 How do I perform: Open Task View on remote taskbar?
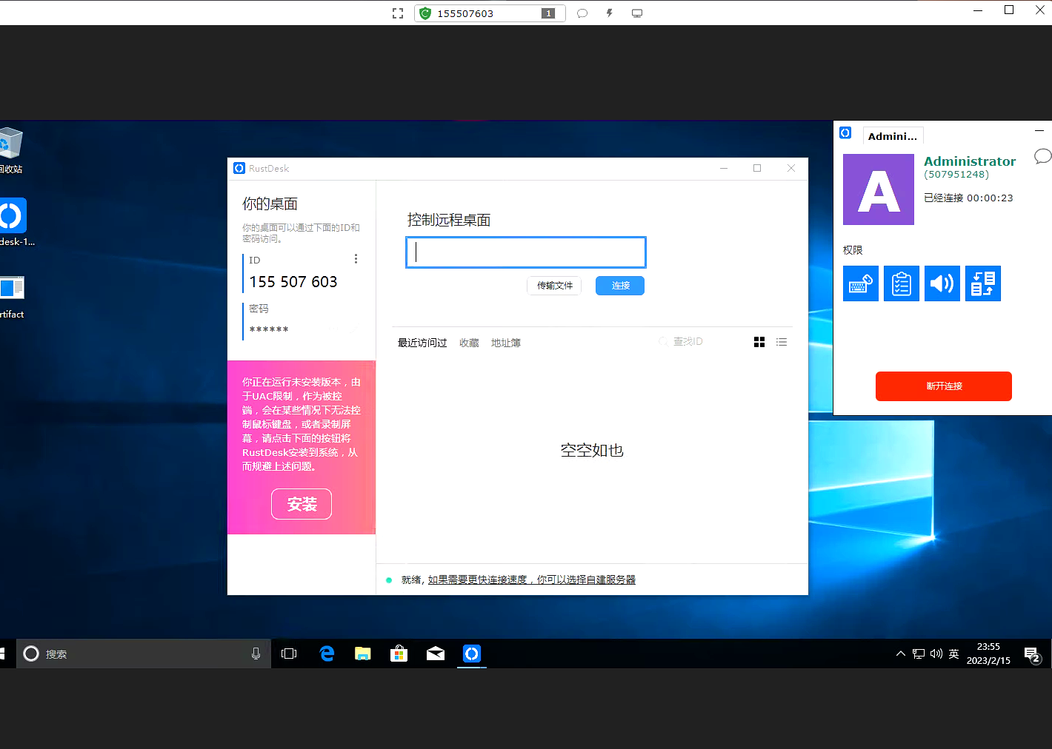click(x=289, y=654)
